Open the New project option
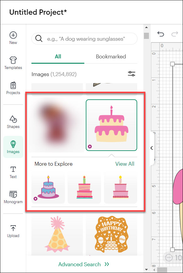The image size is (183, 273). 13,38
